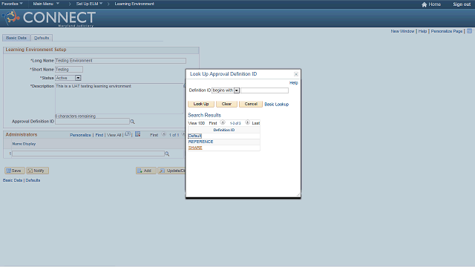Open Learning Environment breadcrumb

[134, 4]
